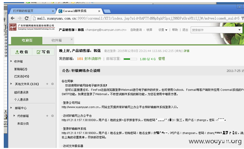Viewport: 244px width, 149px height.
Task: Click the 收件箱 sidebar folder label
Action: [18, 62]
